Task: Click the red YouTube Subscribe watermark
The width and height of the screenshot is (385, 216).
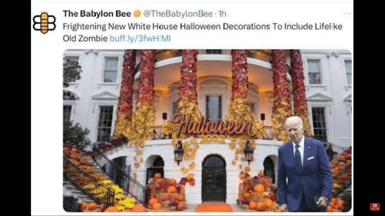Action: 375,207
